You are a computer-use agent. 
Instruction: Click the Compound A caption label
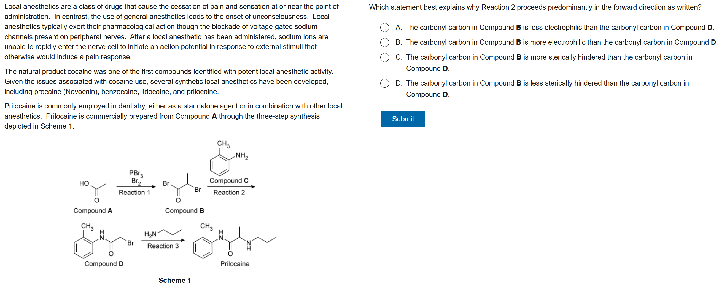coord(93,211)
